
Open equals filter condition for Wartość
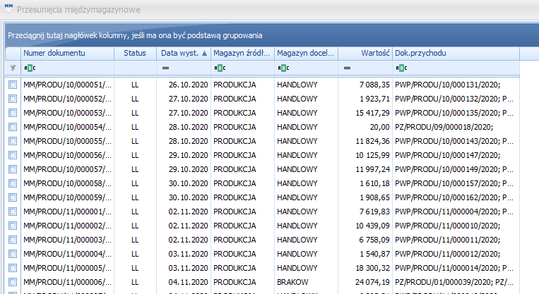[347, 68]
